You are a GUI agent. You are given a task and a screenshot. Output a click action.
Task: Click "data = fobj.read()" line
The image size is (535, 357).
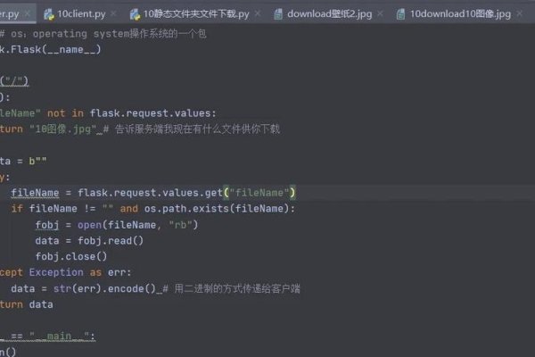[x=89, y=241]
